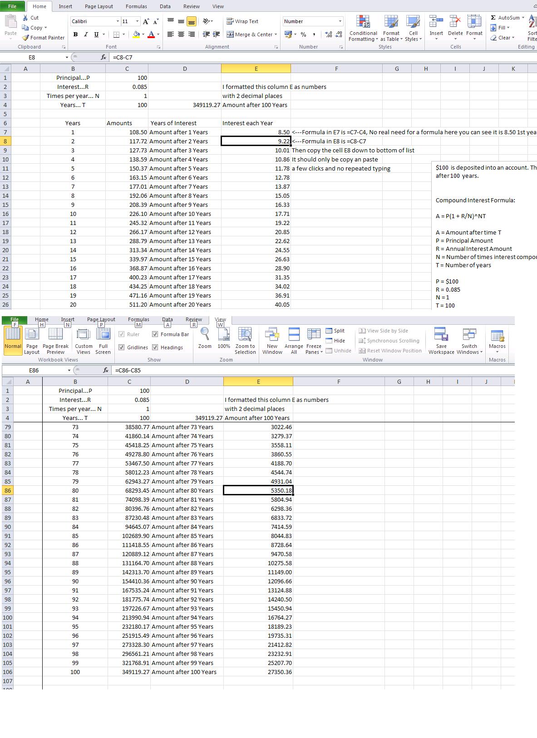Apply Bold formatting from the Font group
Image resolution: width=537 pixels, height=738 pixels.
pos(75,34)
